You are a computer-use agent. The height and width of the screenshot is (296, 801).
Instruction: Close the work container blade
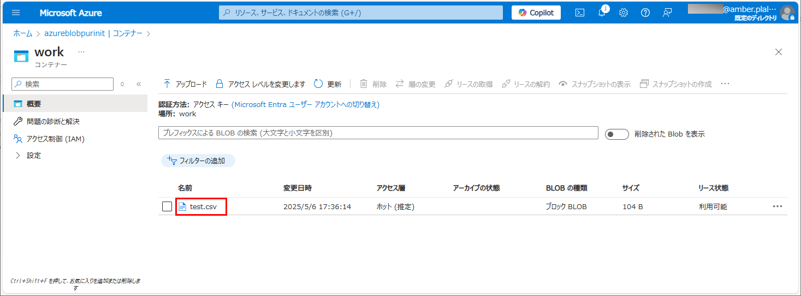(779, 52)
